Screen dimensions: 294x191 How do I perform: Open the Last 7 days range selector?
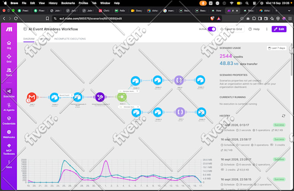(x=277, y=48)
